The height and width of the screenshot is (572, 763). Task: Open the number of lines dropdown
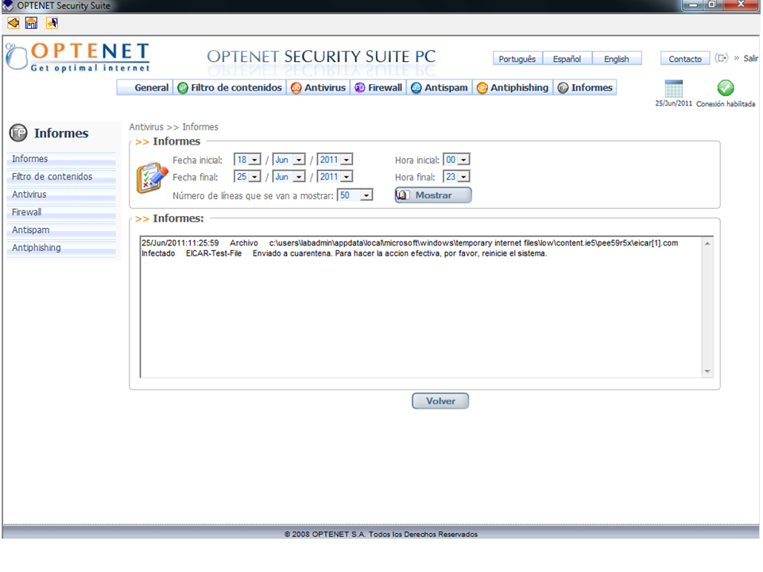pyautogui.click(x=366, y=195)
